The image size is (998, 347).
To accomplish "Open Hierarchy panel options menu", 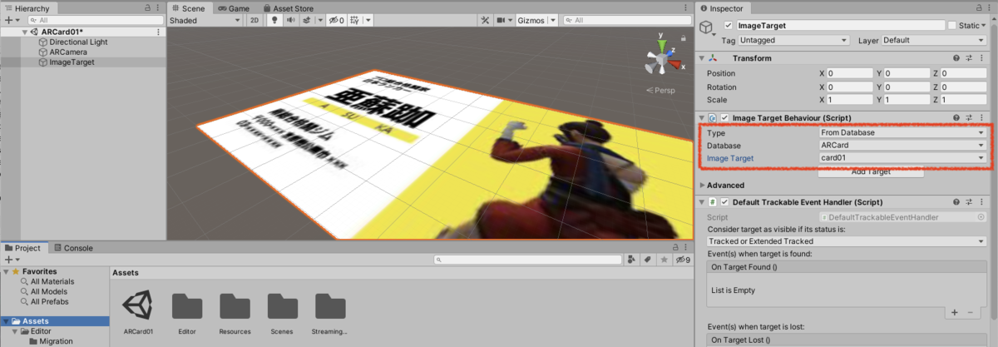I will (159, 7).
